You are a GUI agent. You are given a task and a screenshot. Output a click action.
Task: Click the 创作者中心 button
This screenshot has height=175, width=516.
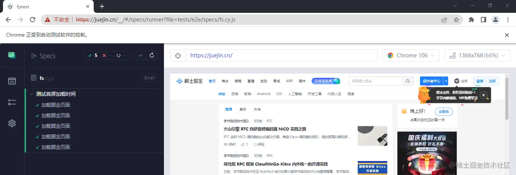432,81
